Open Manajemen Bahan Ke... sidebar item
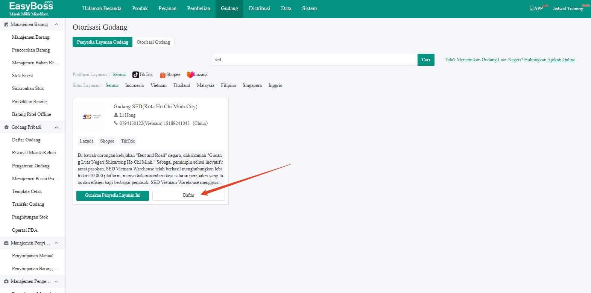The width and height of the screenshot is (591, 293). pos(35,63)
